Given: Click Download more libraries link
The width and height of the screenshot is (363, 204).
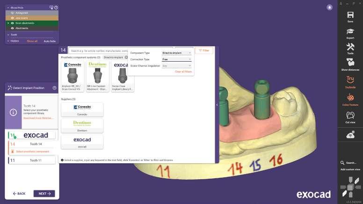Looking at the screenshot, I should [x=38, y=118].
